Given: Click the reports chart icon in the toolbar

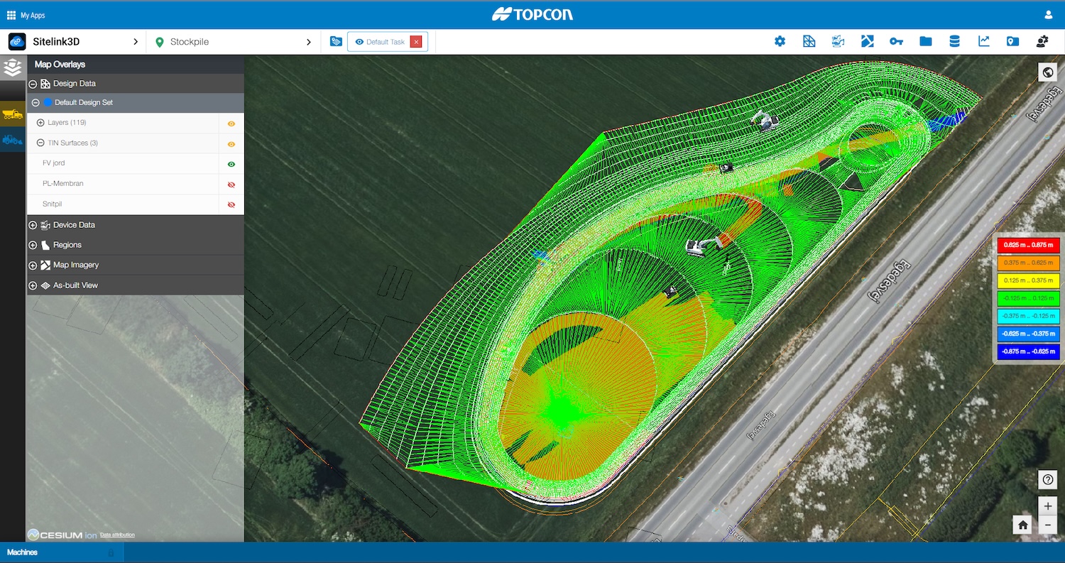Looking at the screenshot, I should (983, 41).
